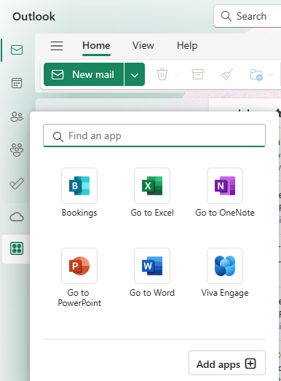
Task: Switch to the Help tab
Action: click(x=187, y=46)
